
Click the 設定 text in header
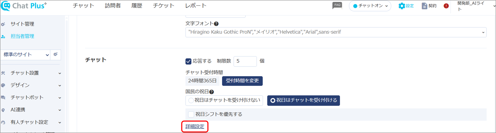click(x=410, y=6)
